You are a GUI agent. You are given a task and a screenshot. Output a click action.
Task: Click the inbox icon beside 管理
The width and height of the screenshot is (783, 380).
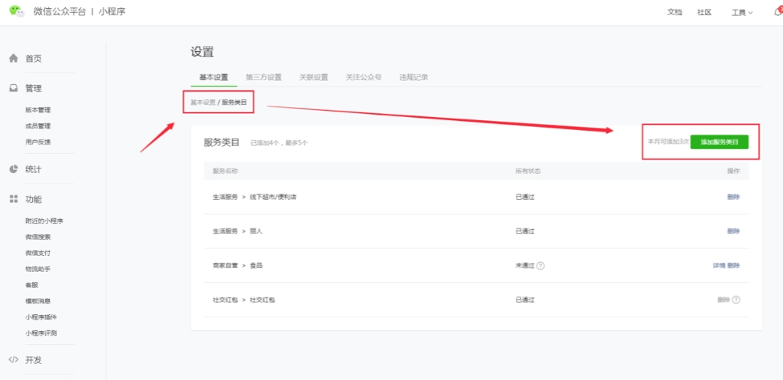[13, 88]
